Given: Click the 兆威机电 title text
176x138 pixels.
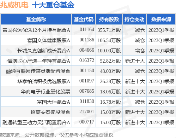Looking at the screenshot, I should click(x=14, y=5).
